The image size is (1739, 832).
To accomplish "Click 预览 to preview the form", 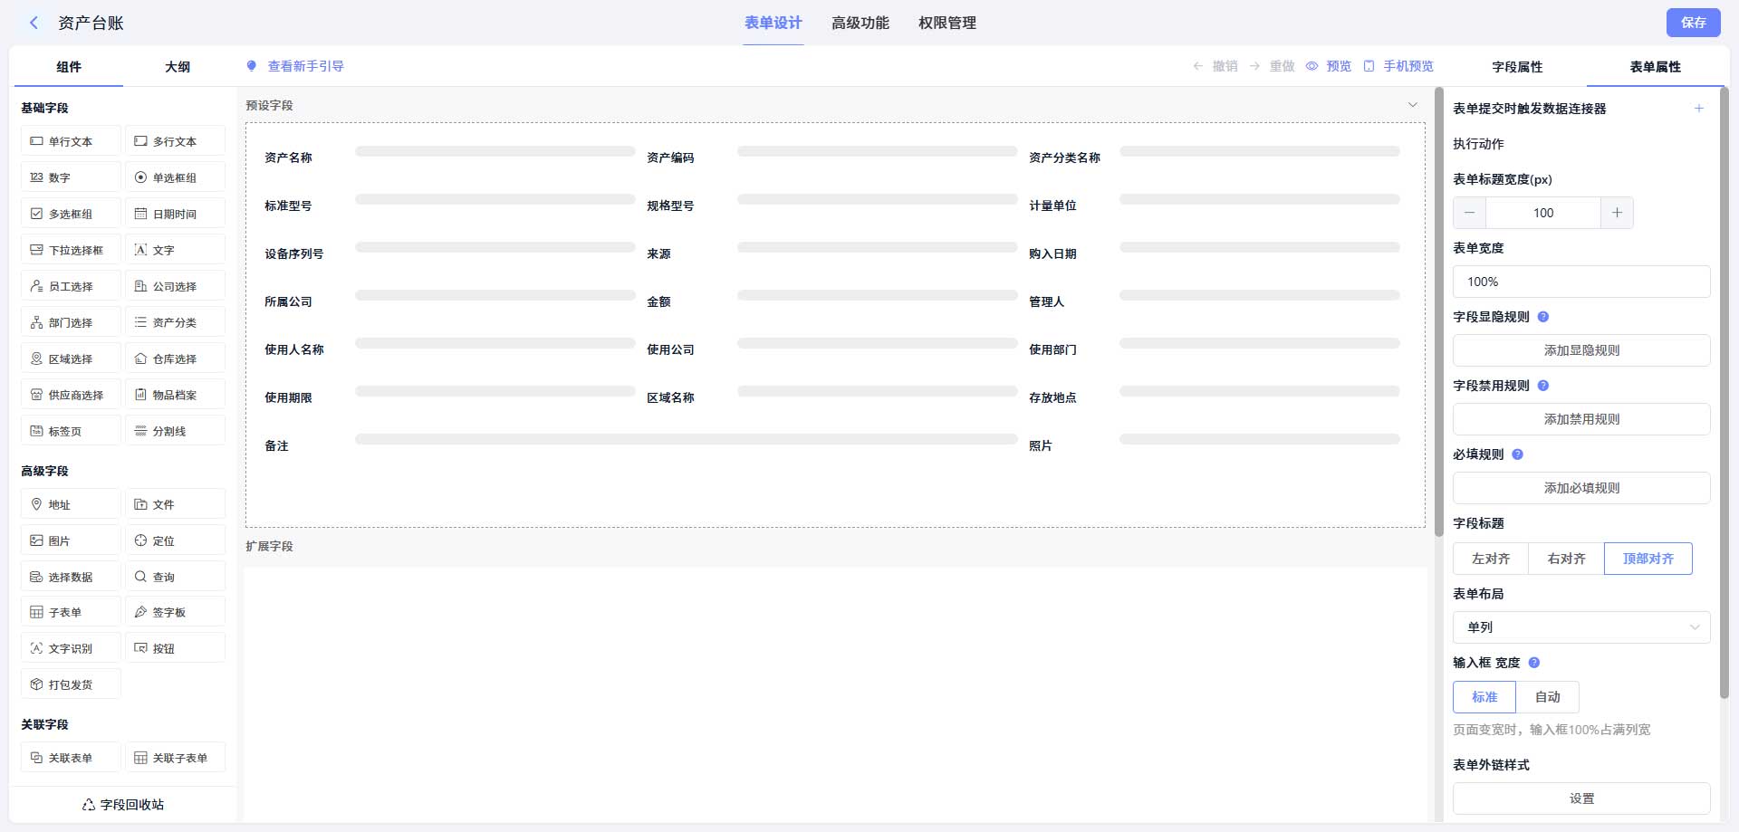I will 1329,66.
